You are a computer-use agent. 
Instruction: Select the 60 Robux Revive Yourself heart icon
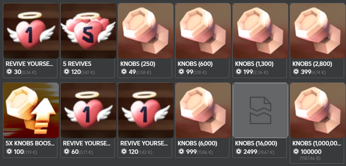coord(88,110)
